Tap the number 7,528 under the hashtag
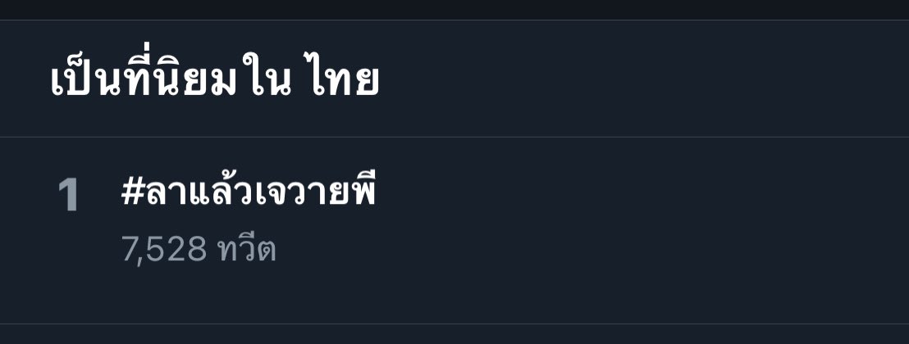 (x=164, y=250)
